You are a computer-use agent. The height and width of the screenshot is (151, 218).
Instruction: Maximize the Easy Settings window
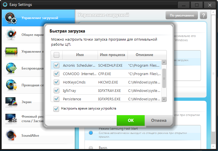[x=197, y=5]
